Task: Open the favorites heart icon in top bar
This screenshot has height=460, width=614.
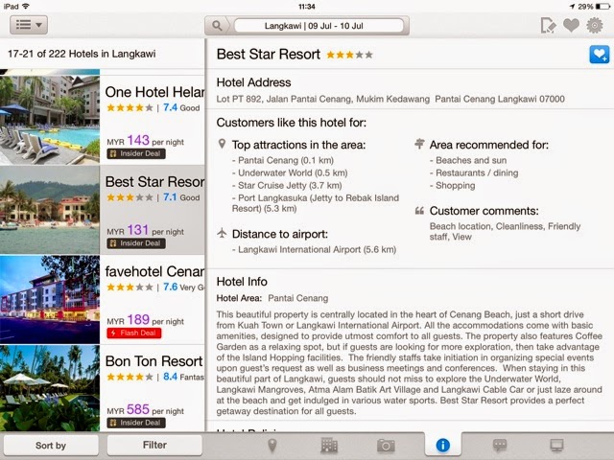Action: click(x=571, y=26)
